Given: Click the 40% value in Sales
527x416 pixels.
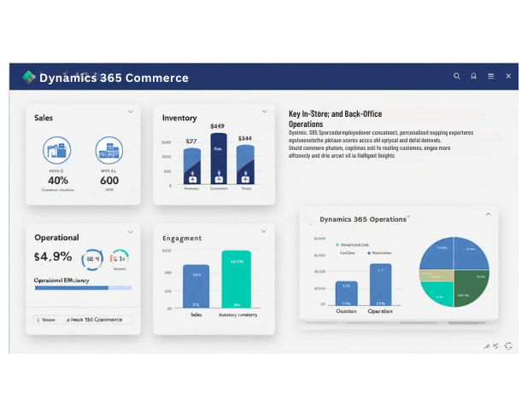Looking at the screenshot, I should [58, 181].
